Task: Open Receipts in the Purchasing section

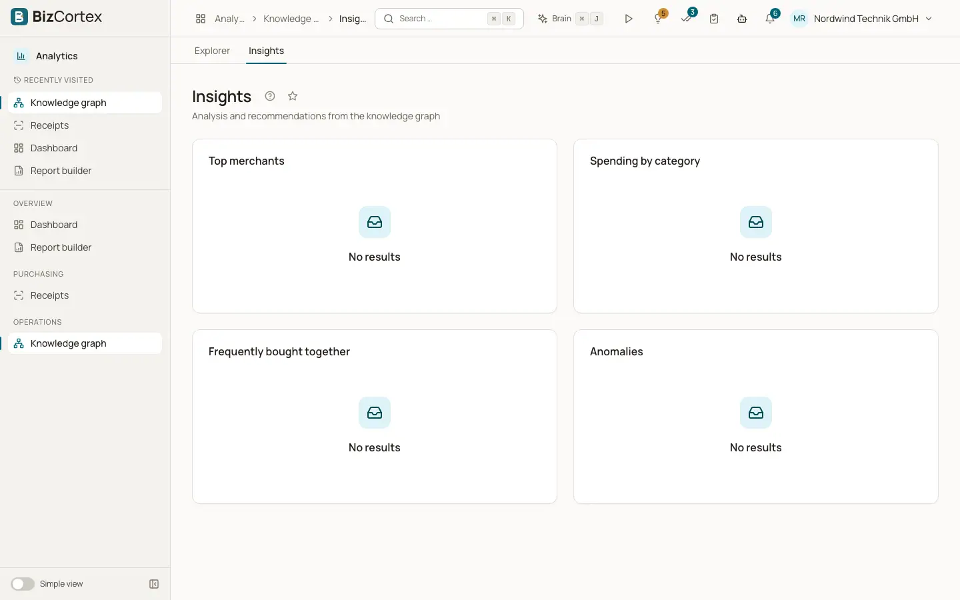Action: (x=85, y=295)
